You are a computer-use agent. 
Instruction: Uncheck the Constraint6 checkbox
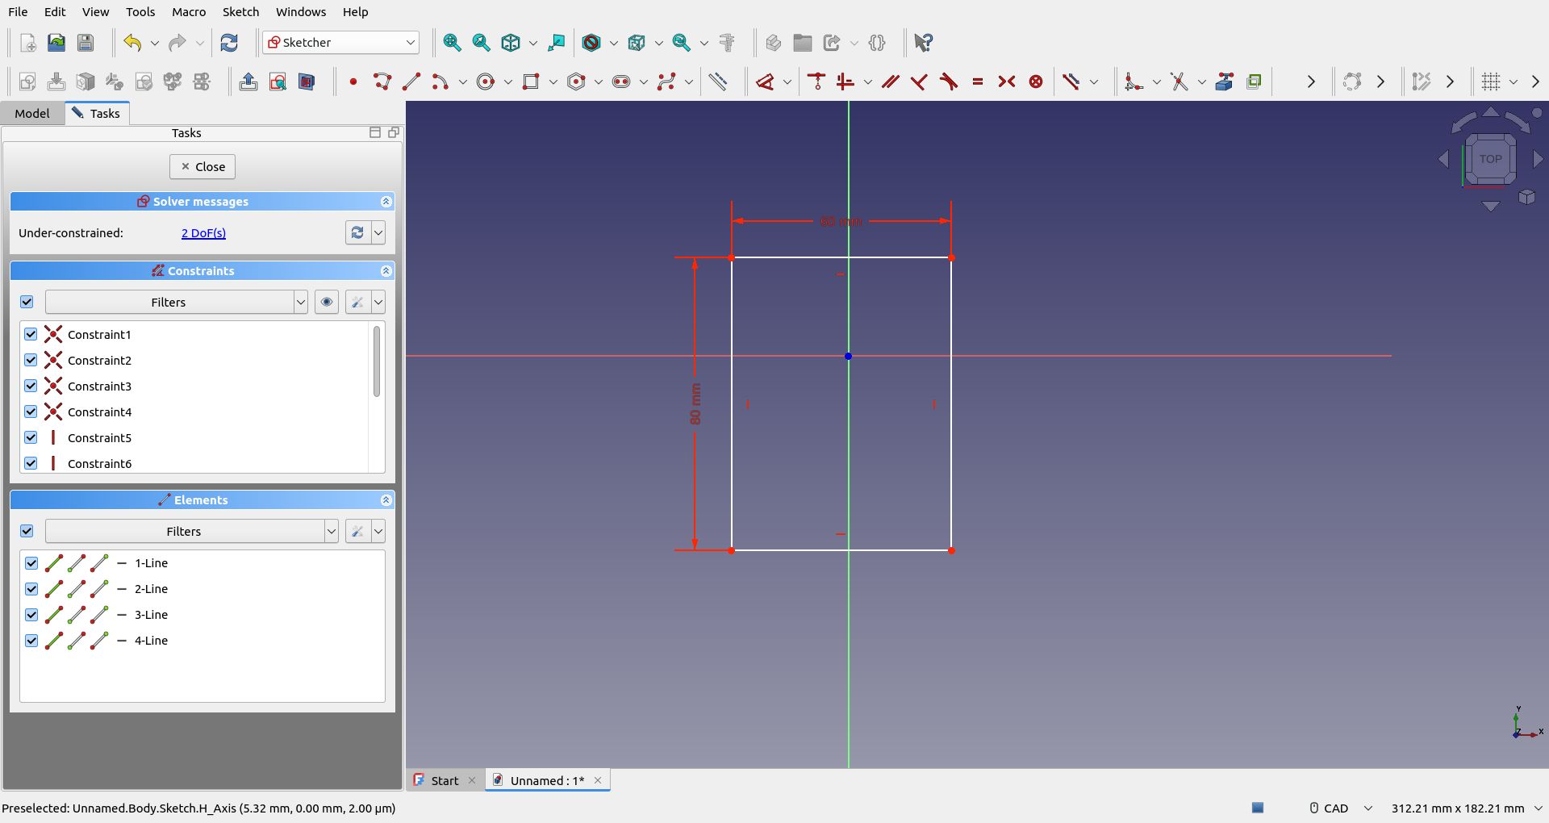(31, 463)
